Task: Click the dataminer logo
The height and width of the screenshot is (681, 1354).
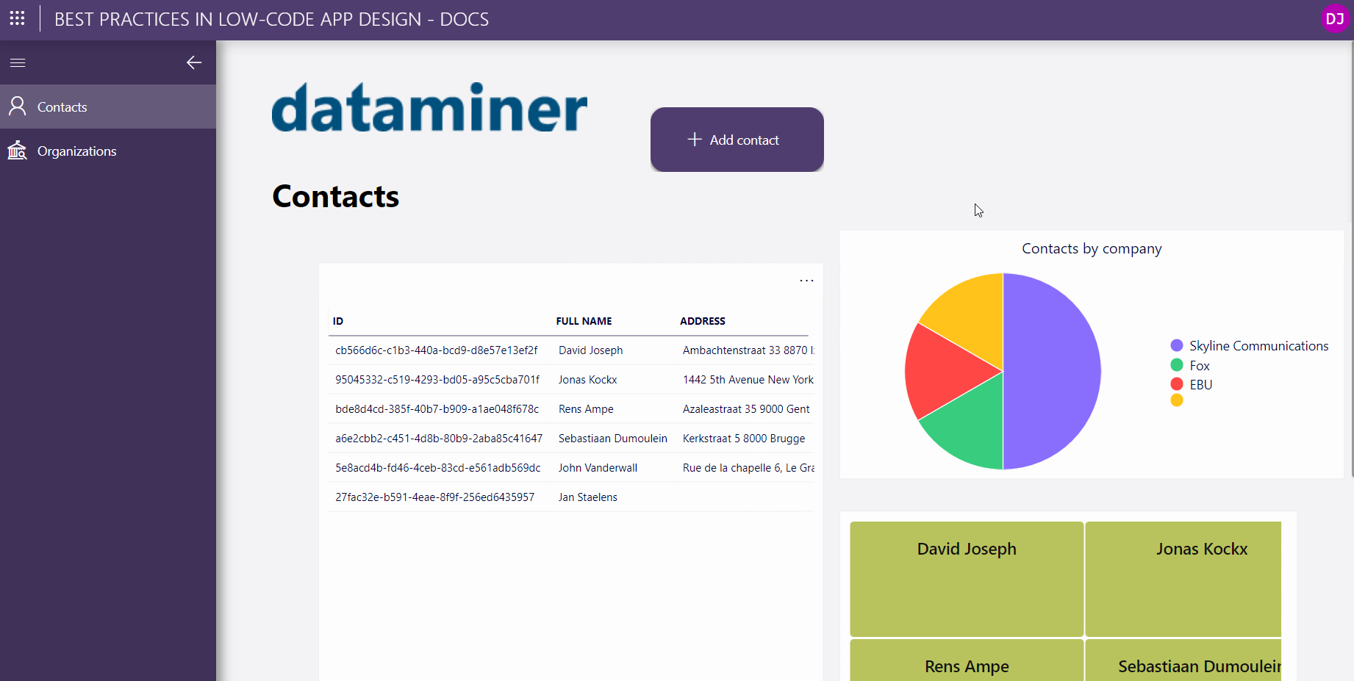Action: point(429,108)
